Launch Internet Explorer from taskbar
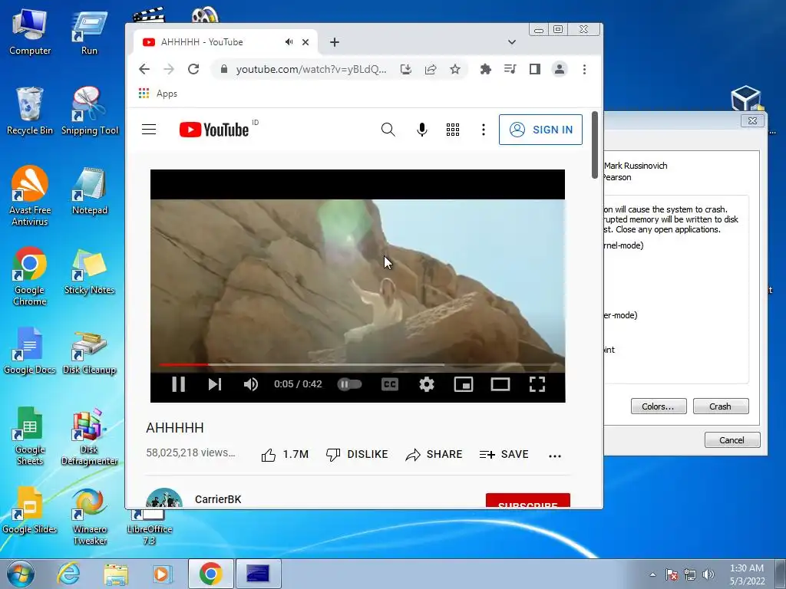The width and height of the screenshot is (786, 589). (68, 574)
